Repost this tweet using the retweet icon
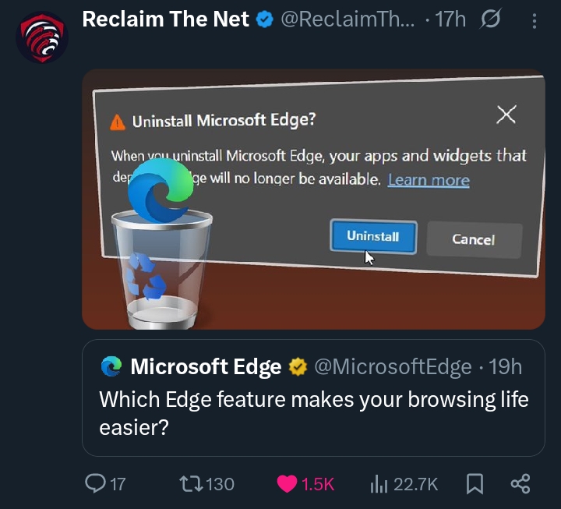This screenshot has width=561, height=509. pyautogui.click(x=189, y=484)
